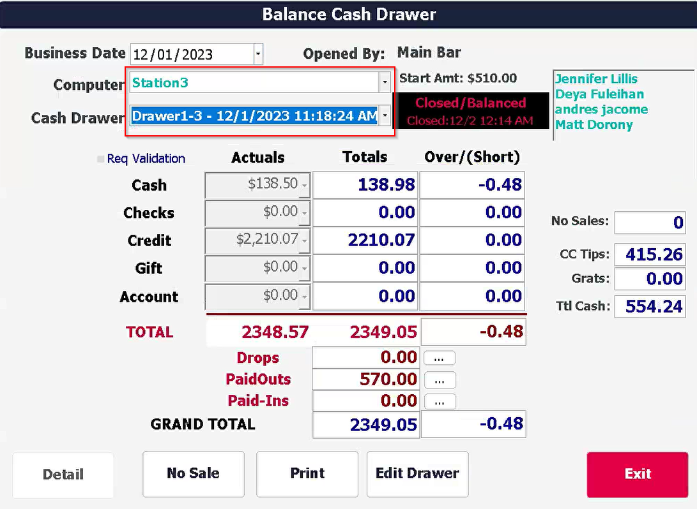The height and width of the screenshot is (509, 697).
Task: Open the Paid-Ins ellipsis detail popup
Action: coord(439,401)
